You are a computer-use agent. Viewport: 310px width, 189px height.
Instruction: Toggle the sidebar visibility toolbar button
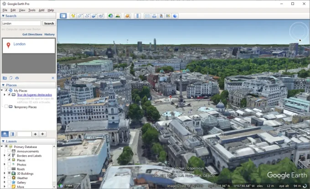click(x=63, y=16)
